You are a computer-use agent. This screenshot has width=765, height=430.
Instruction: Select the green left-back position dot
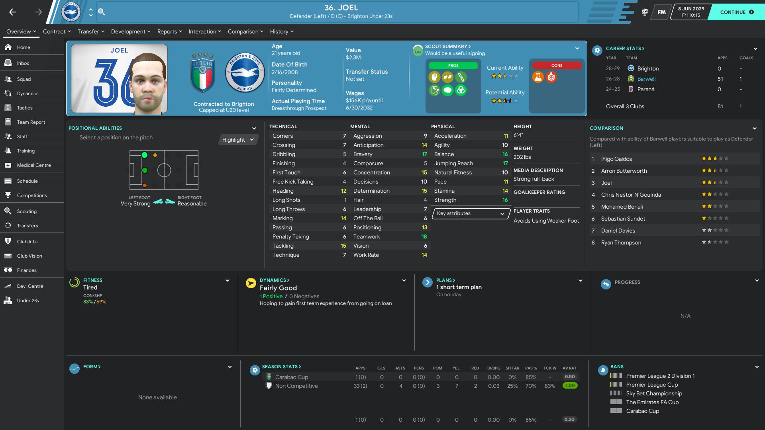(145, 155)
